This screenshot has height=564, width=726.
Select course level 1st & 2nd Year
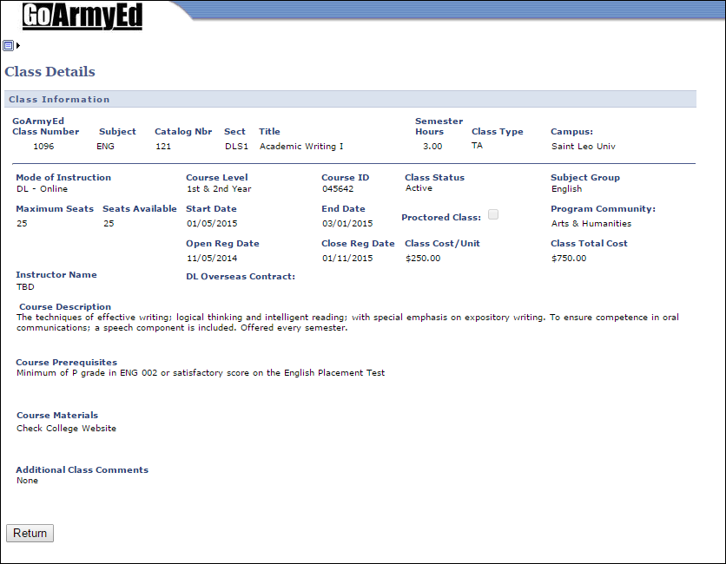click(x=219, y=189)
